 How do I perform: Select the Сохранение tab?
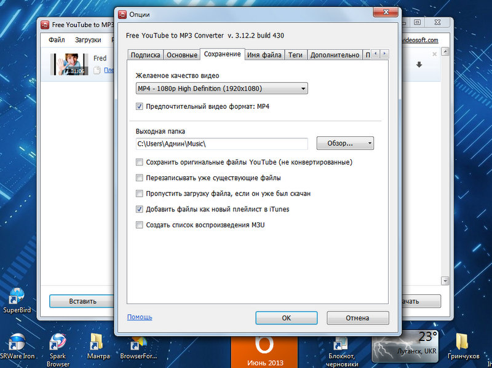point(222,54)
